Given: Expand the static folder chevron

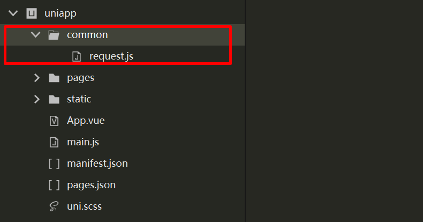Looking at the screenshot, I should 36,99.
